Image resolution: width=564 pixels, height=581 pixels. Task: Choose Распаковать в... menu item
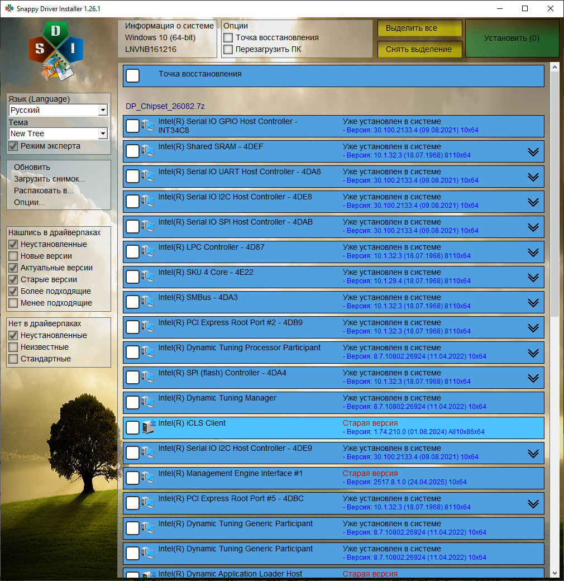pos(44,191)
